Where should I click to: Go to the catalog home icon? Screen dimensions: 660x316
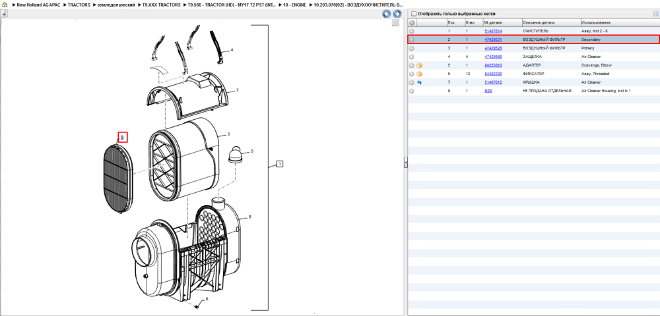tap(4, 5)
